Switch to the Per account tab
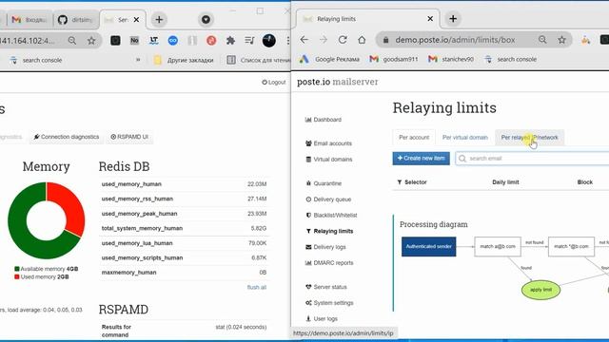This screenshot has height=342, width=609. (x=414, y=137)
